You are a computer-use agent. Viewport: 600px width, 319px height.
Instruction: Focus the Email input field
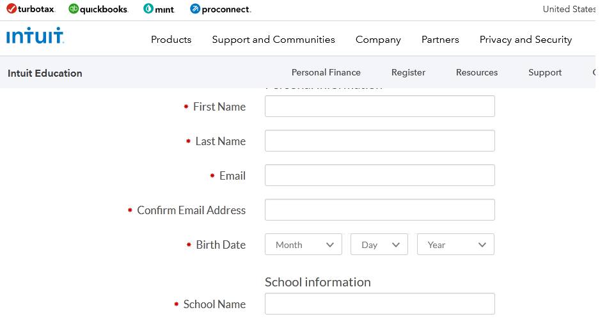click(x=379, y=175)
